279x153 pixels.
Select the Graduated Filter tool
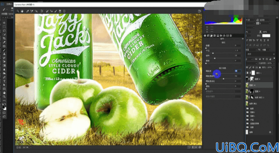[60, 11]
